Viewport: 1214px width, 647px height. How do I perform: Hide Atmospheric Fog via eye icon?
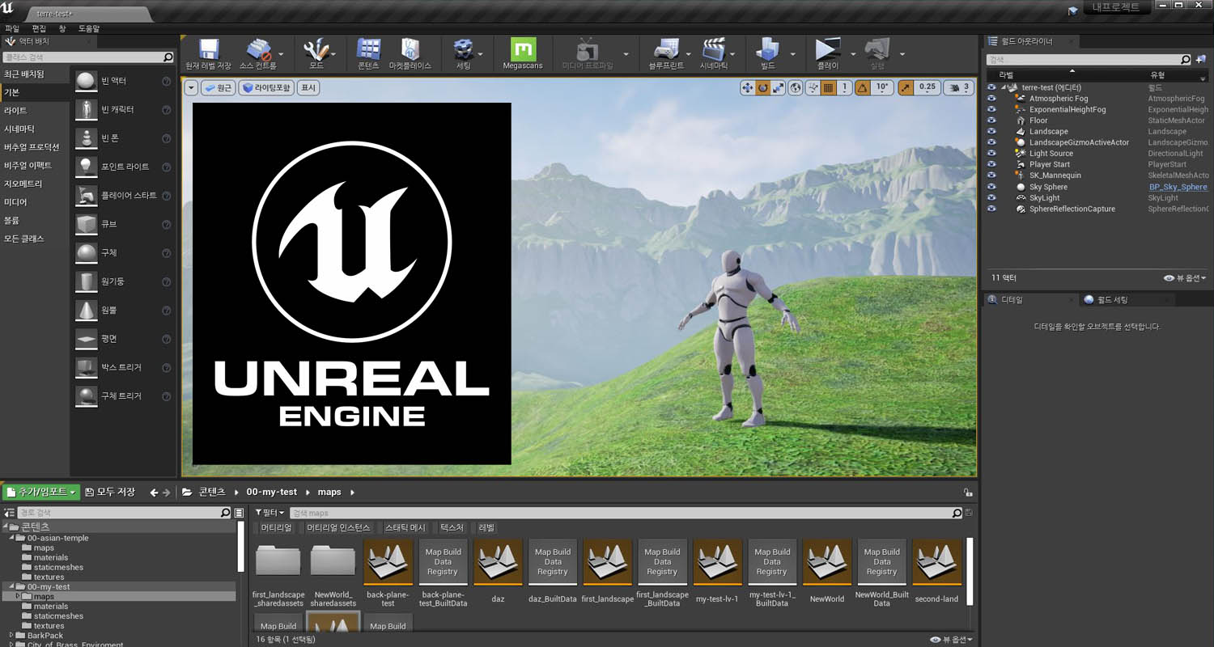[991, 99]
